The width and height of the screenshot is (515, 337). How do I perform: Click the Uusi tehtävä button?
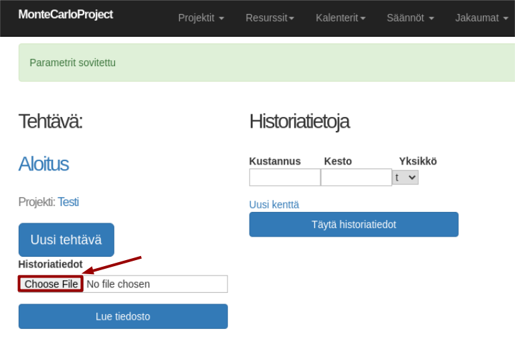(66, 240)
